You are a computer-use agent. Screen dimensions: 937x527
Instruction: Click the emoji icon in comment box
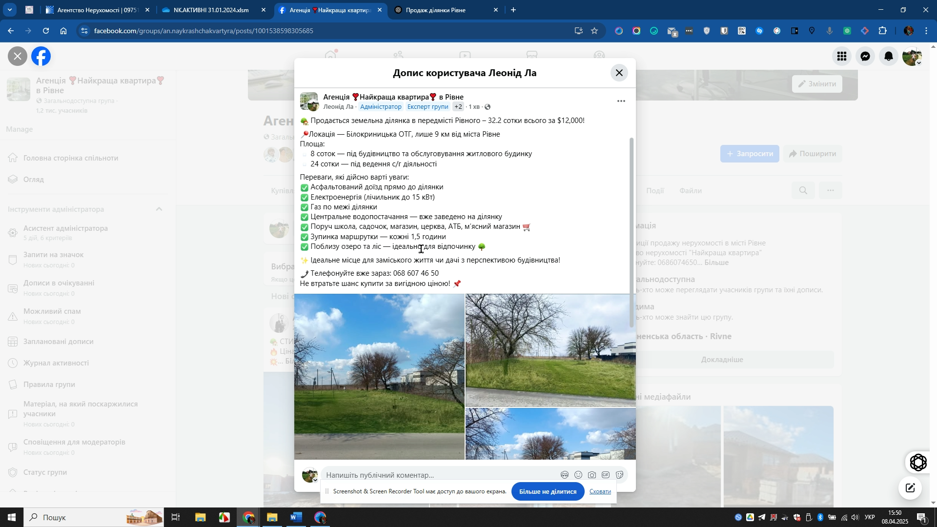click(578, 475)
